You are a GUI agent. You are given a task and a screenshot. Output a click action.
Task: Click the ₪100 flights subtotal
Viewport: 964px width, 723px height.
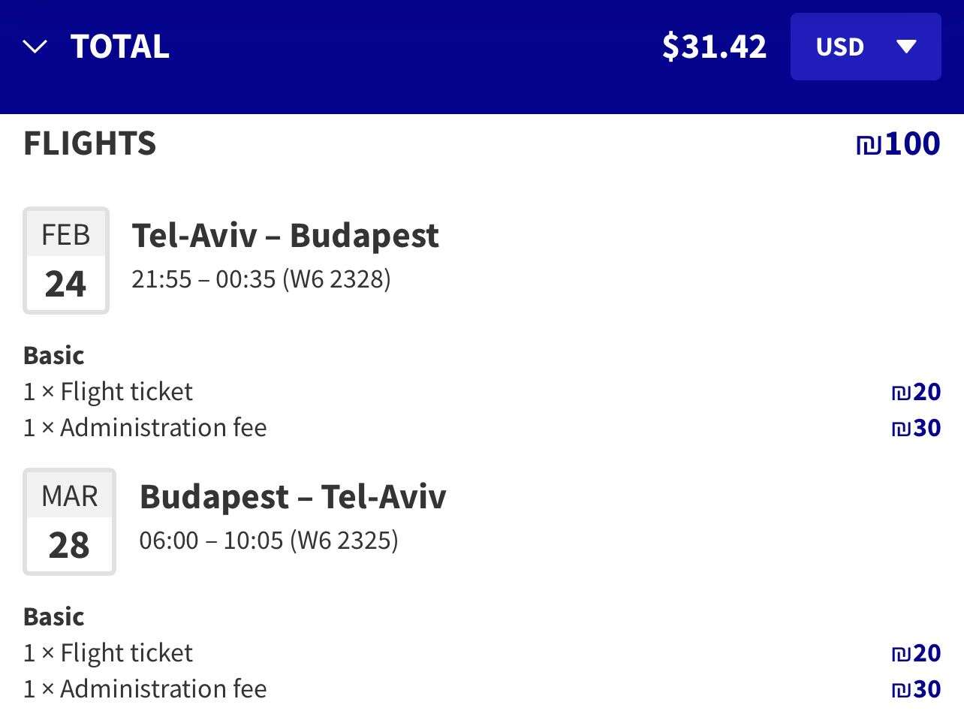pos(898,143)
